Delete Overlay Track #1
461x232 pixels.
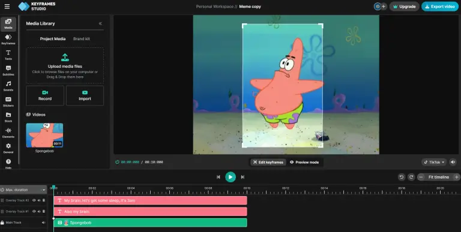click(x=44, y=212)
